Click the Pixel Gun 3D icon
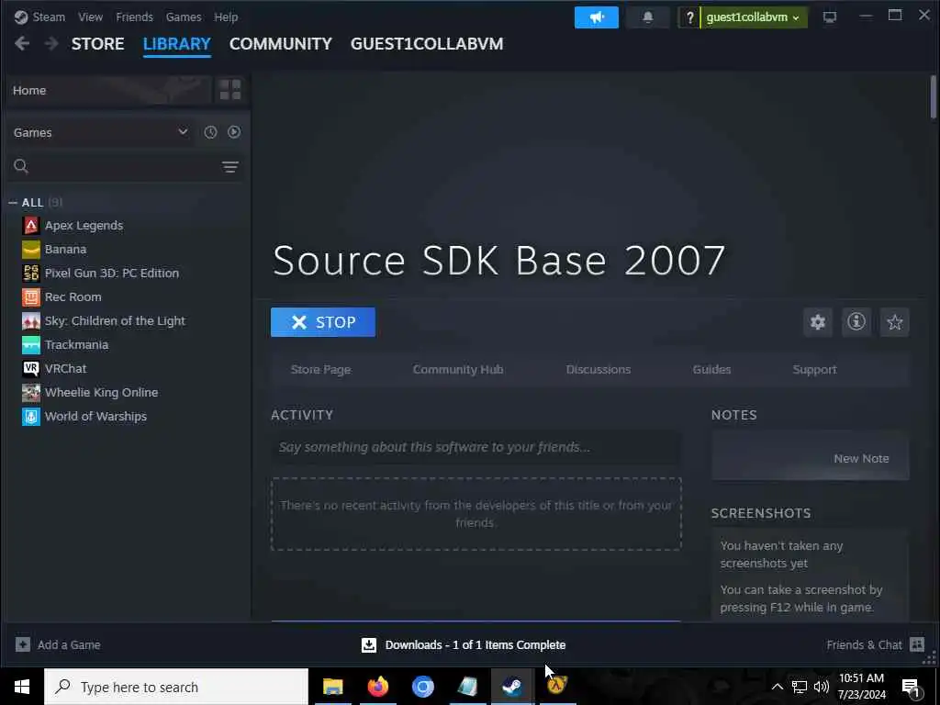This screenshot has width=940, height=705. [x=31, y=273]
